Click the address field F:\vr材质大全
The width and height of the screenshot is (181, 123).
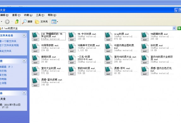(x=86, y=28)
